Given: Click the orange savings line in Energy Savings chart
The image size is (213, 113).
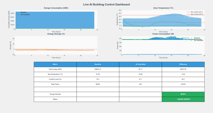Looking at the screenshot, I should coord(54,50).
